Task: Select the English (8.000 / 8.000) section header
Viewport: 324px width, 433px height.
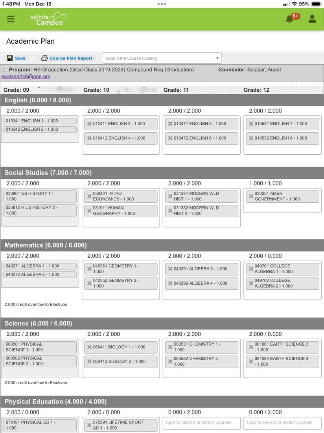Action: click(162, 100)
